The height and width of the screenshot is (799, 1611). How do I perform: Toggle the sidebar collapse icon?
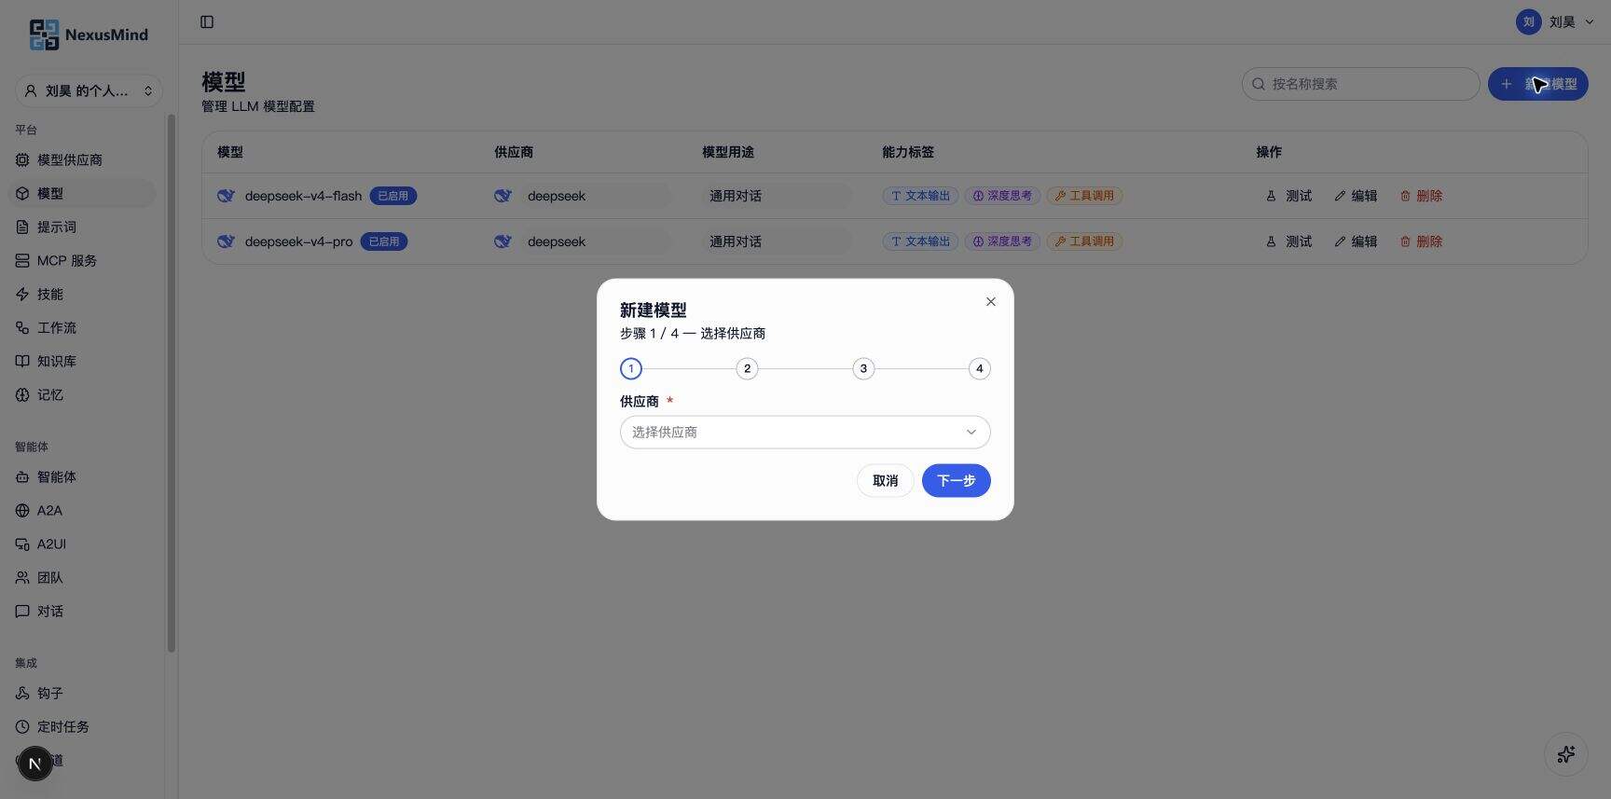(207, 21)
